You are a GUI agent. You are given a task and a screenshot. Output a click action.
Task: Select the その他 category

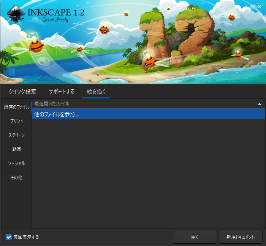pyautogui.click(x=17, y=178)
